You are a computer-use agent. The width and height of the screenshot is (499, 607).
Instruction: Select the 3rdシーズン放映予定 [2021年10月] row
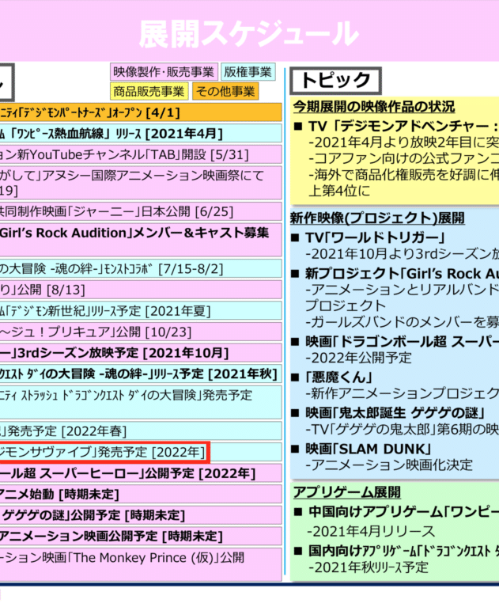click(x=141, y=353)
